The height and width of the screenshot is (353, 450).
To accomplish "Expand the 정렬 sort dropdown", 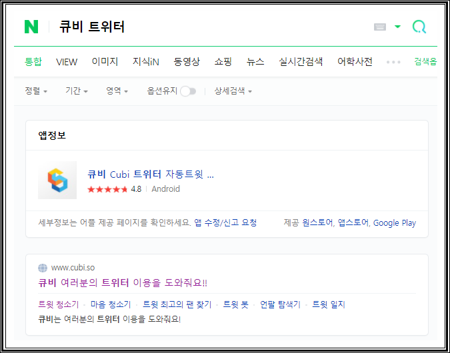I will (36, 91).
